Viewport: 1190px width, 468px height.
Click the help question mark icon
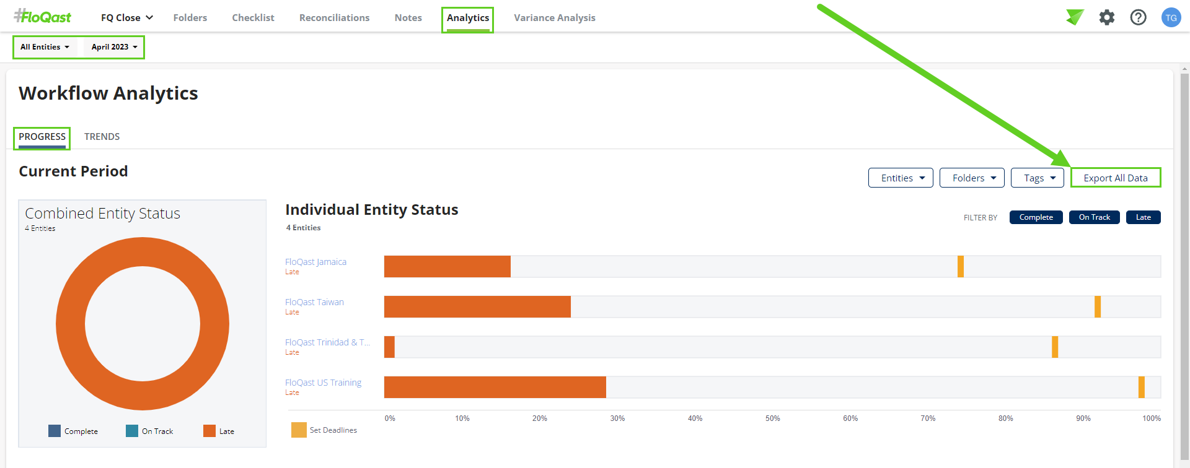(1139, 17)
